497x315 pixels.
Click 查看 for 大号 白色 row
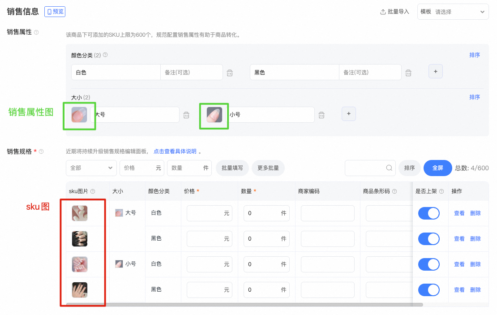tap(459, 213)
